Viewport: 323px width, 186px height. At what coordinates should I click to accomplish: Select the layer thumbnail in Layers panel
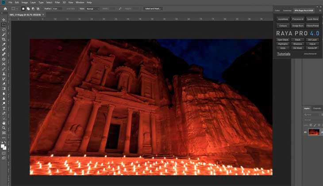[x=314, y=132]
